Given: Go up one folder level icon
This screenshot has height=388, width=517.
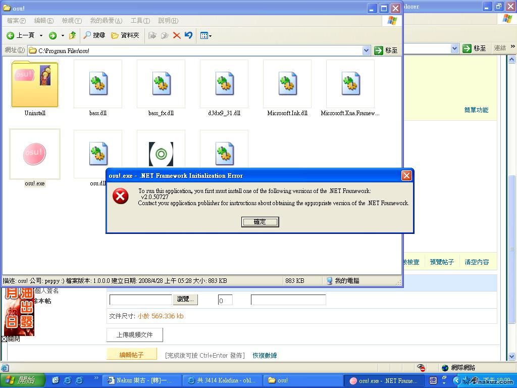Looking at the screenshot, I should [x=73, y=35].
